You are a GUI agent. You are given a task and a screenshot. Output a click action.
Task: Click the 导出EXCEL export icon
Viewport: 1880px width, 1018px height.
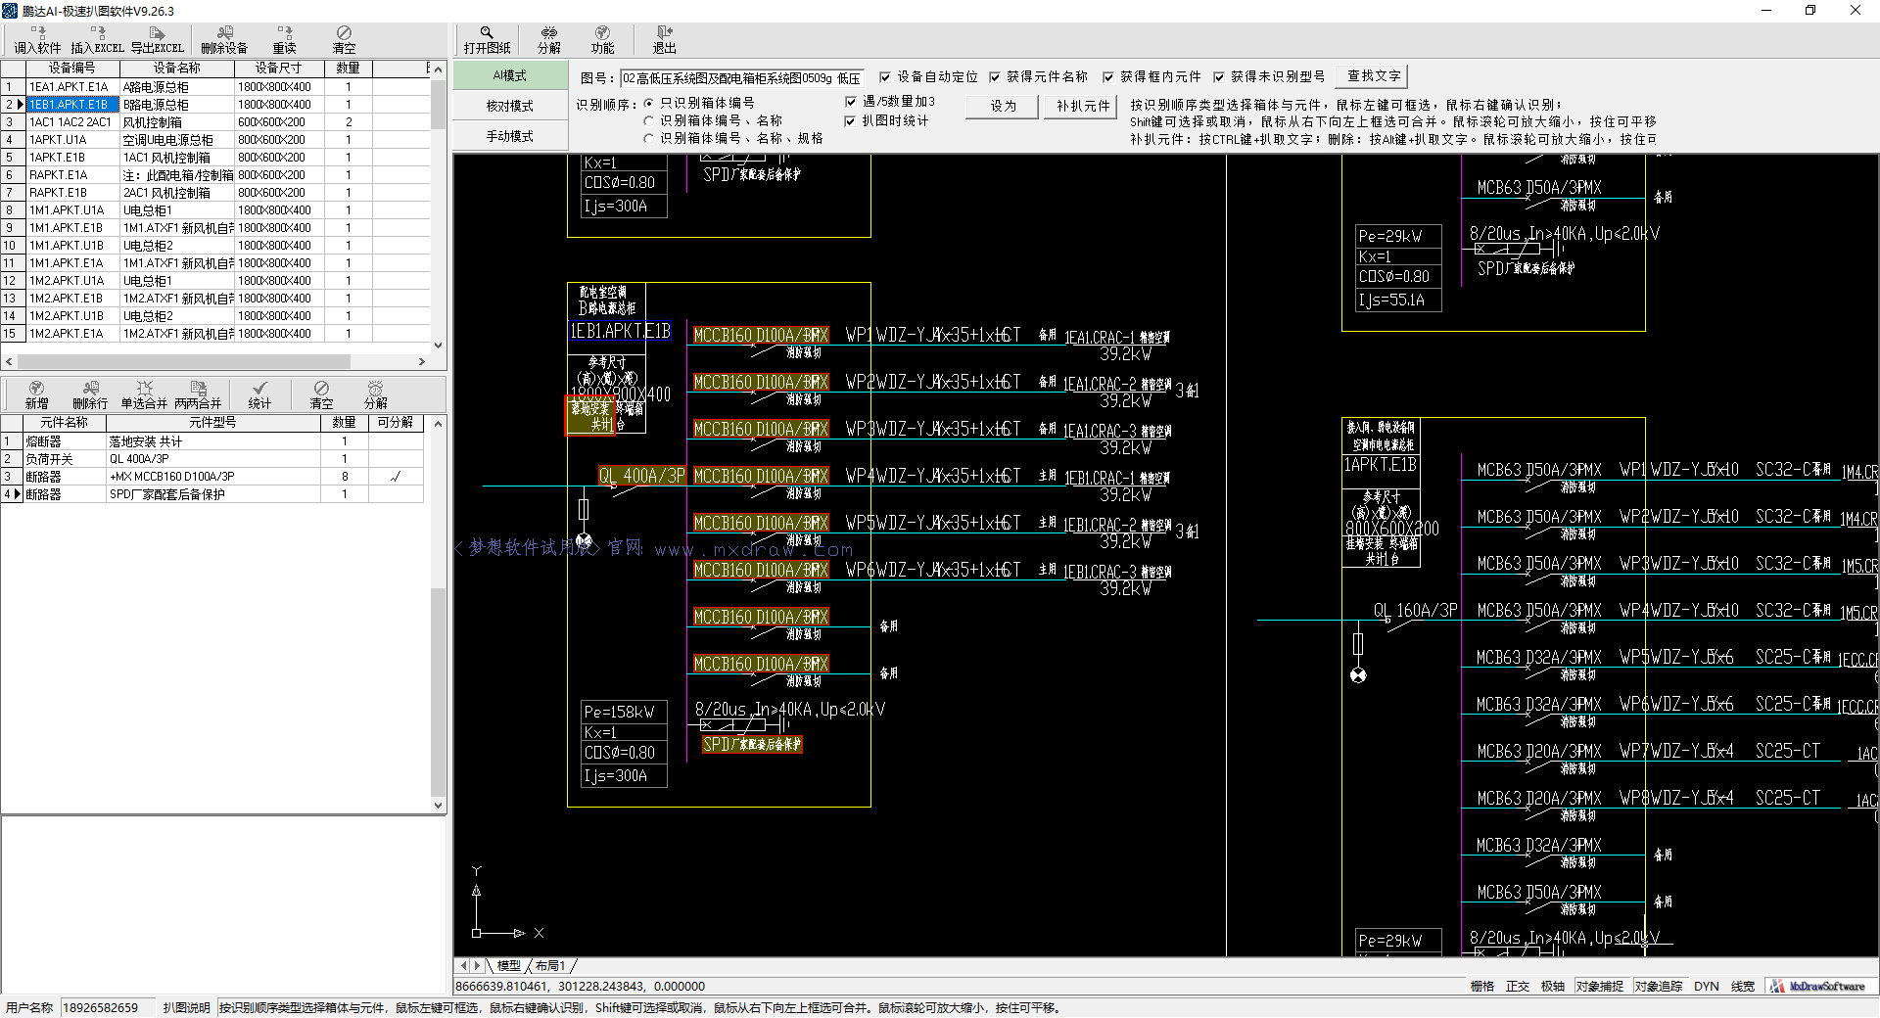pos(157,40)
